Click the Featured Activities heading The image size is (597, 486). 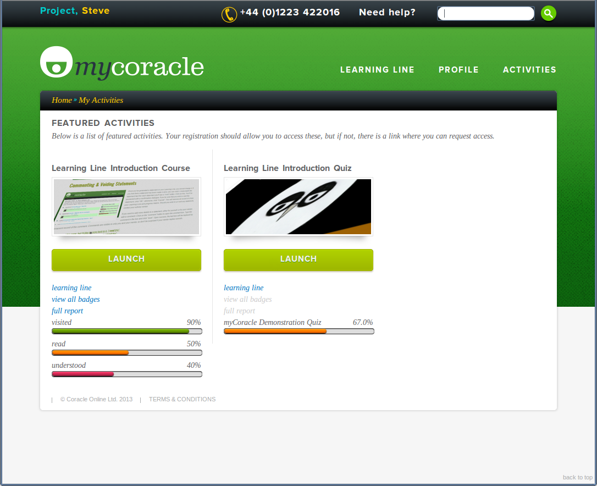tap(103, 123)
